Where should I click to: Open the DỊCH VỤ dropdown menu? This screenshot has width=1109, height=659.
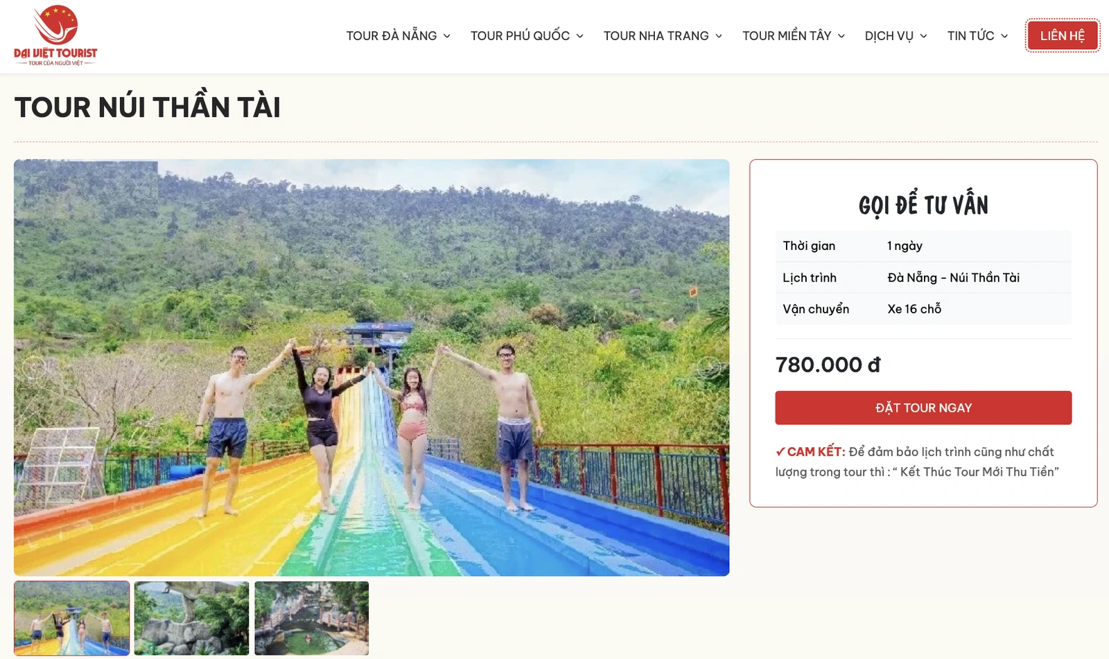coord(890,35)
